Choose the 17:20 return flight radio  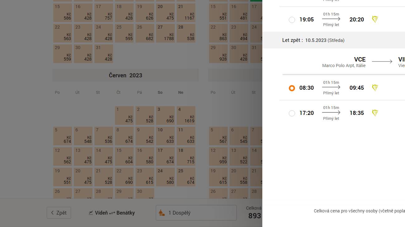coord(292,113)
